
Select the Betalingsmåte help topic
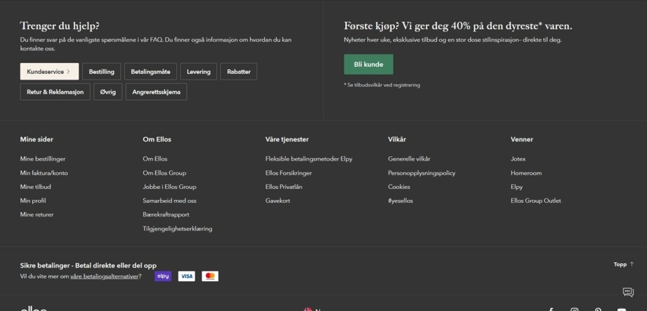click(x=150, y=71)
